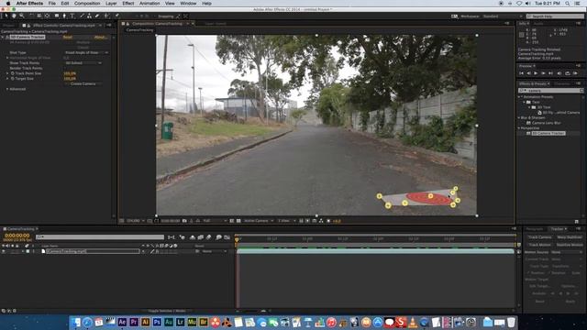Open the viewer resolution Full dropdown
The width and height of the screenshot is (587, 330).
215,221
